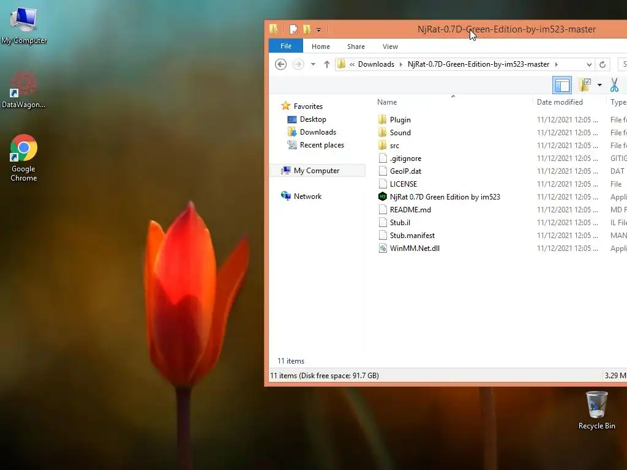Select the src folder icon
Screen dimensions: 627x470
coord(382,145)
